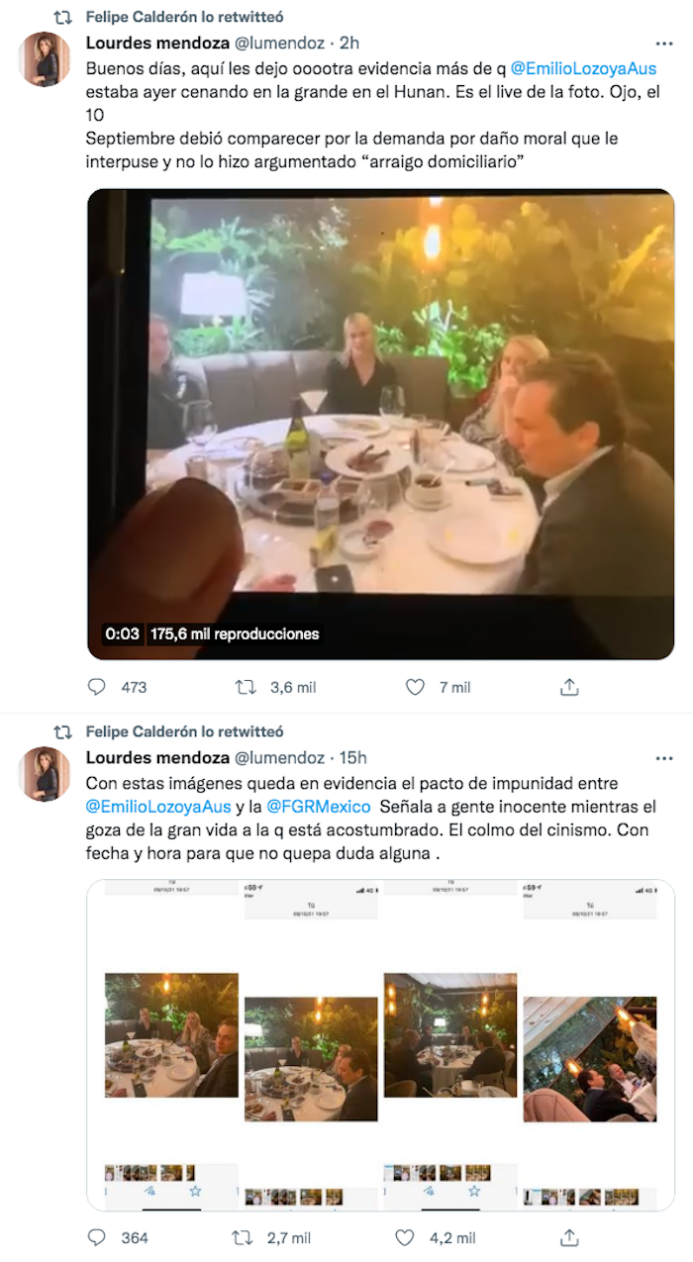Like the second tweet with four photos
Image resolution: width=693 pixels, height=1262 pixels.
[x=404, y=1237]
